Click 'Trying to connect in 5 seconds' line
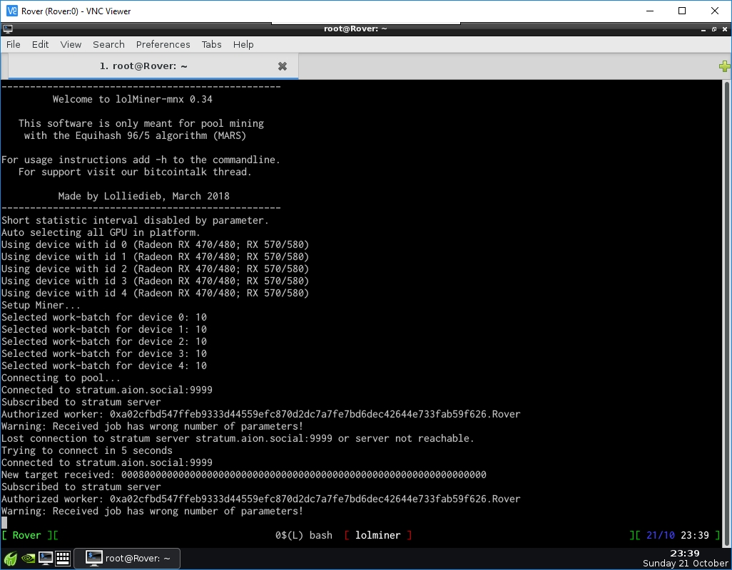Screen dimensions: 732x570 (x=87, y=450)
